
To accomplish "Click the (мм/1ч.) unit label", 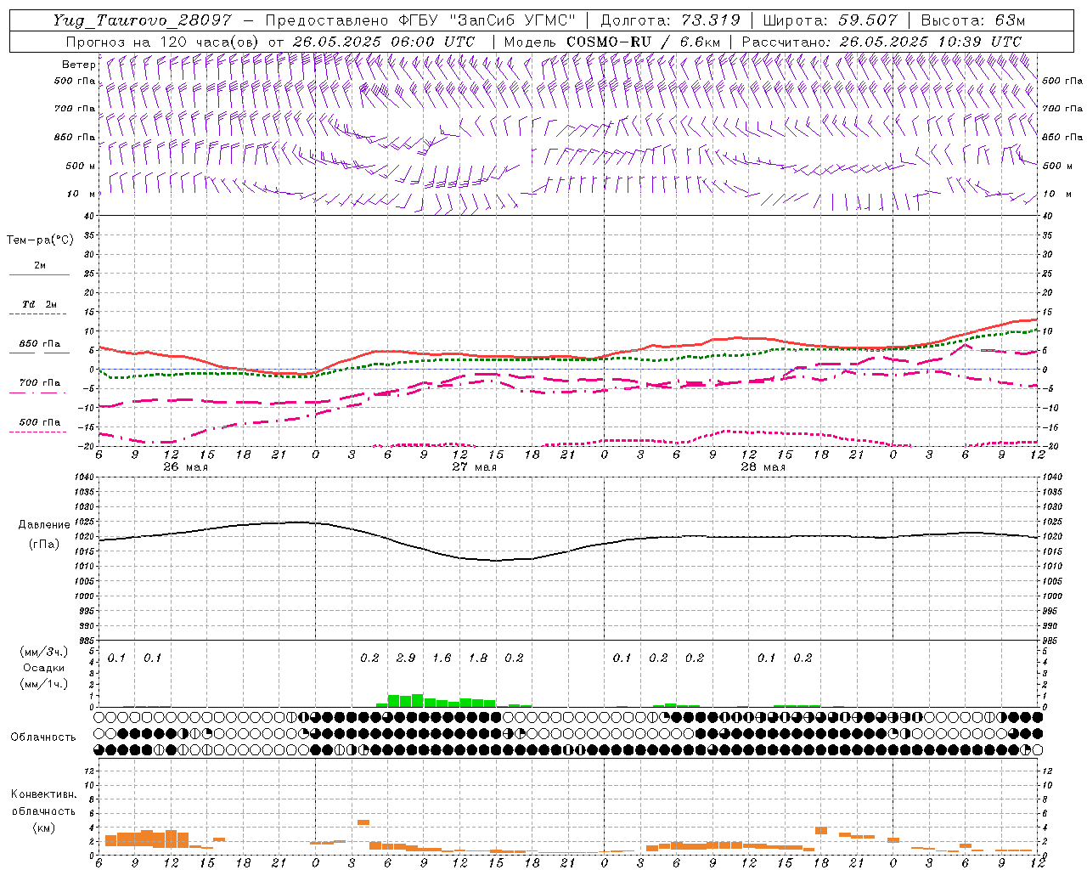I will pyautogui.click(x=42, y=685).
